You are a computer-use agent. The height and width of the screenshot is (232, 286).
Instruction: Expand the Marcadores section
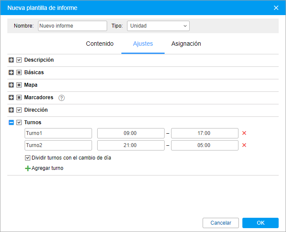[11, 97]
